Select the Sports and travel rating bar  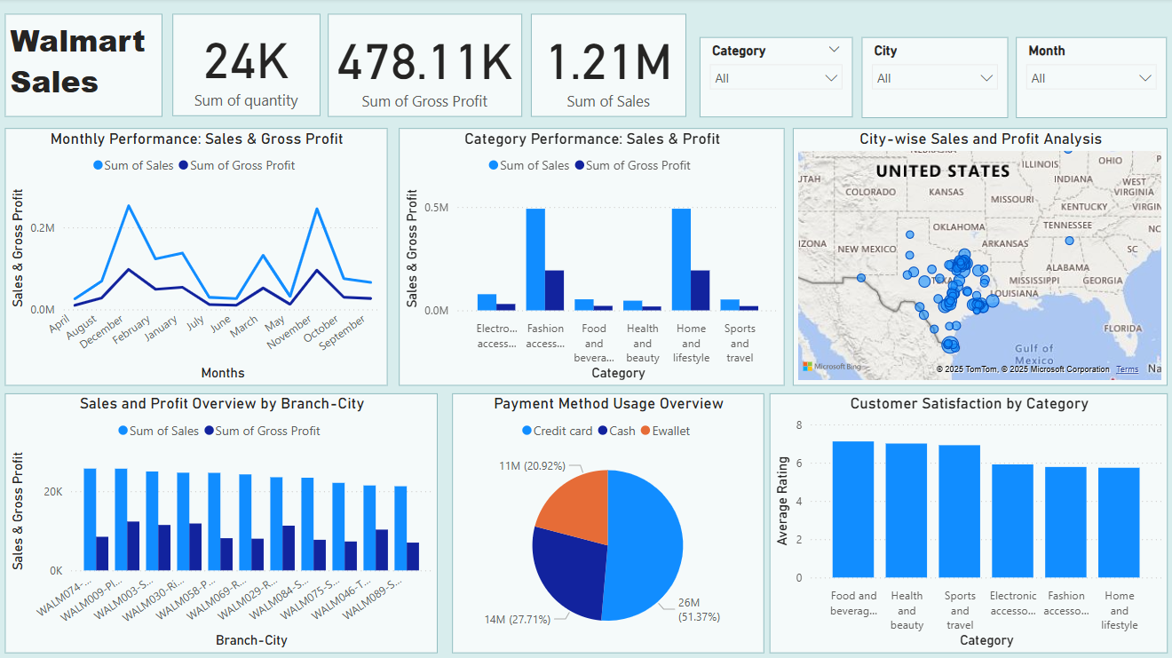click(960, 511)
